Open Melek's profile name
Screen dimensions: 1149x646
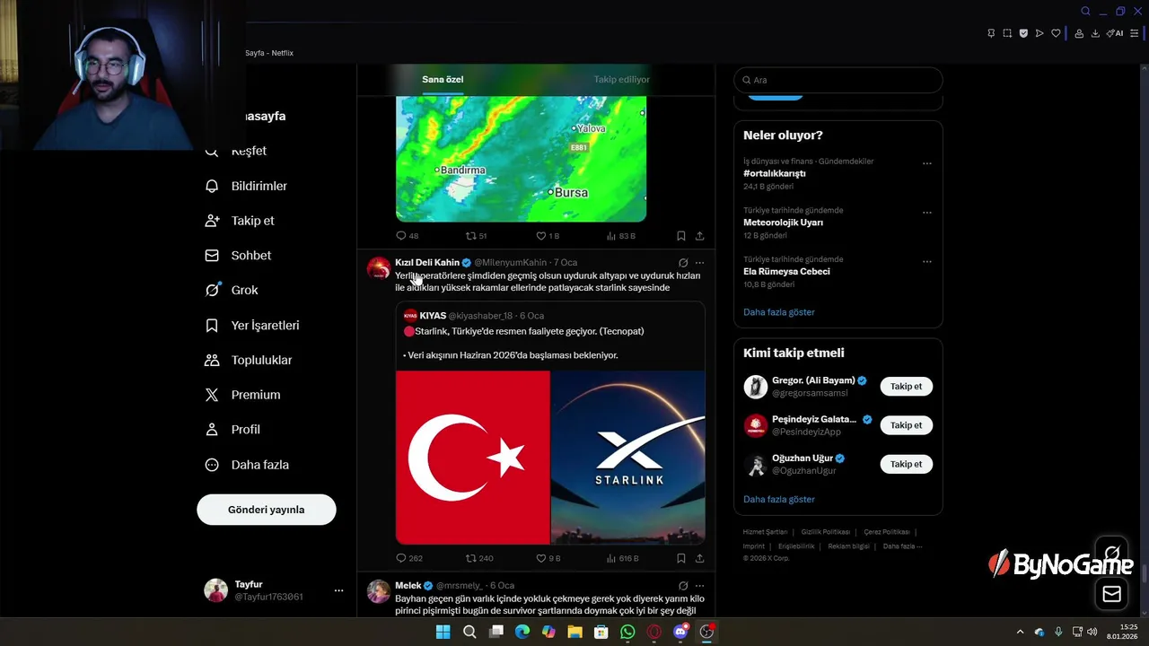(408, 586)
